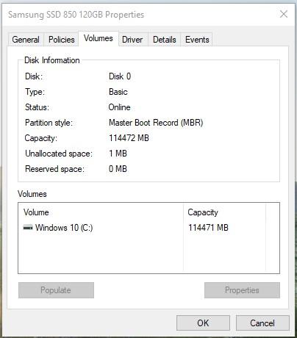
Task: Open the Policies tab
Action: [62, 40]
